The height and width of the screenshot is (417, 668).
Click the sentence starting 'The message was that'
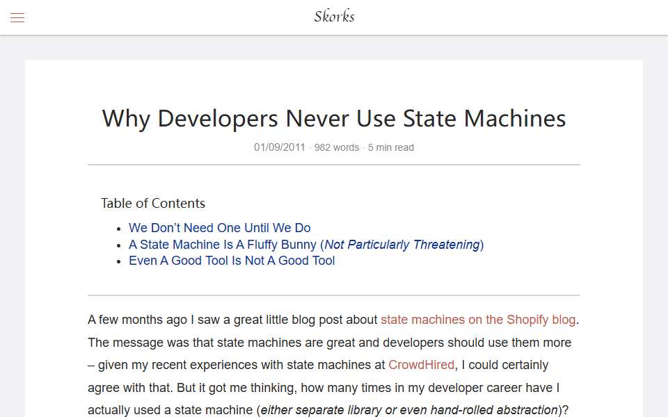click(x=329, y=342)
